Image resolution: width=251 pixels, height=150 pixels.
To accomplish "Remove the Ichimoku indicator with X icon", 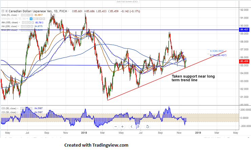I will click(44, 19).
